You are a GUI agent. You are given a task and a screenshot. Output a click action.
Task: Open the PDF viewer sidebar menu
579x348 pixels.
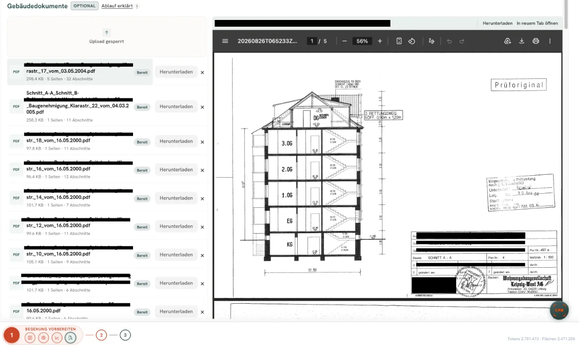pyautogui.click(x=225, y=41)
